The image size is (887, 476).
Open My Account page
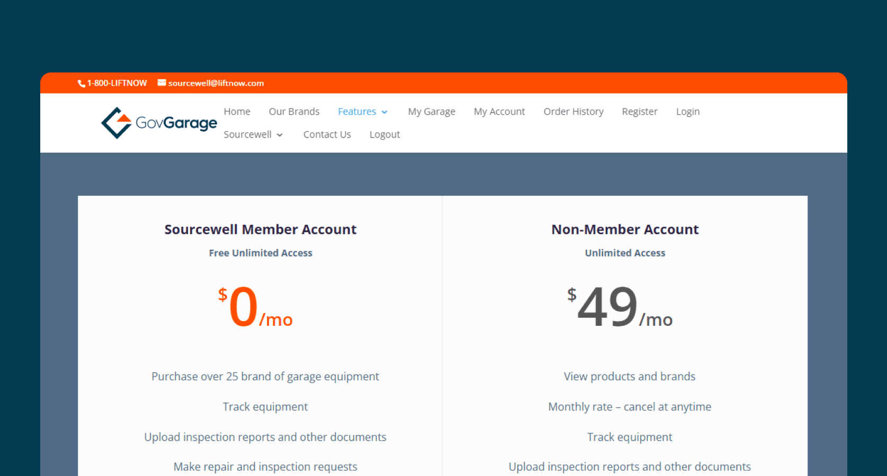click(499, 112)
